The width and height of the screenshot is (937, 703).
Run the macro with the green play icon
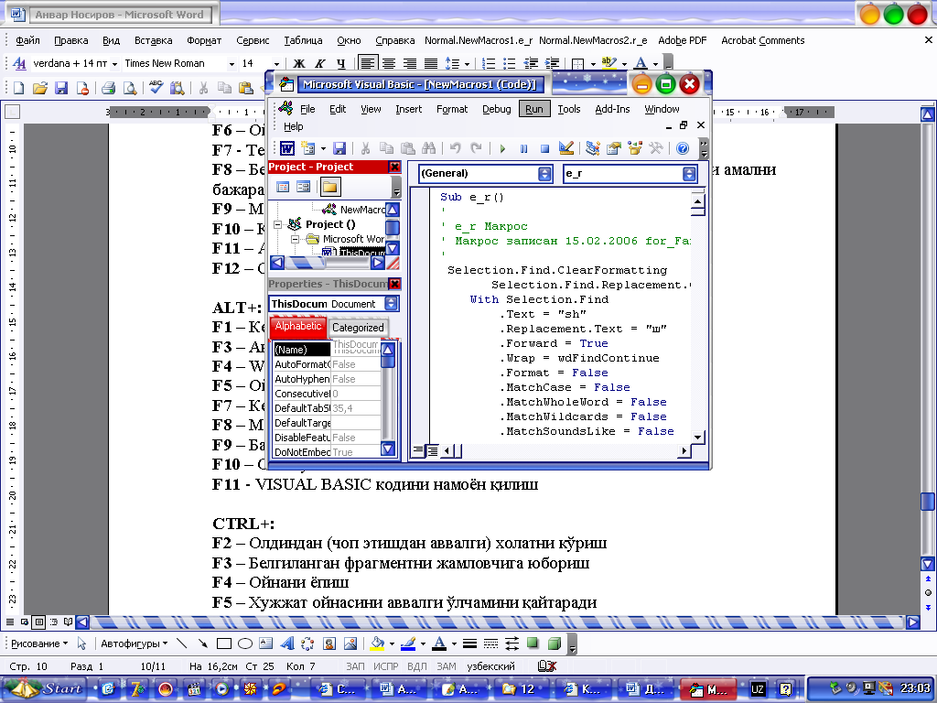click(x=502, y=148)
